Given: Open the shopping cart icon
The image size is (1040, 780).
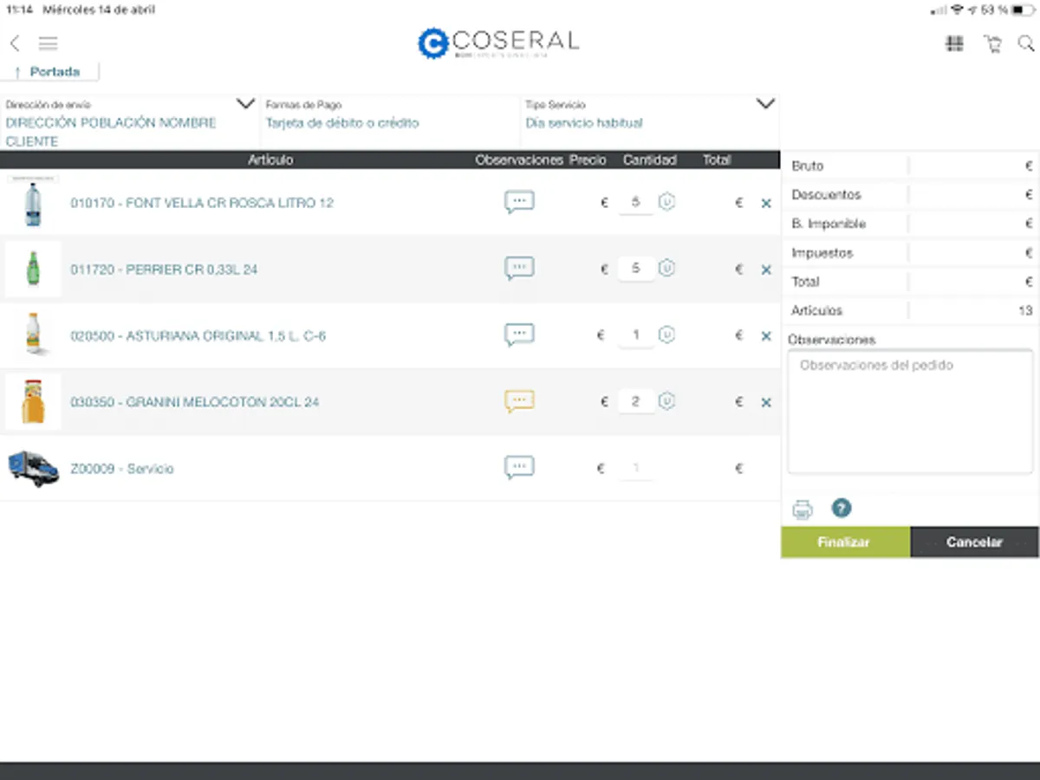Looking at the screenshot, I should 992,43.
